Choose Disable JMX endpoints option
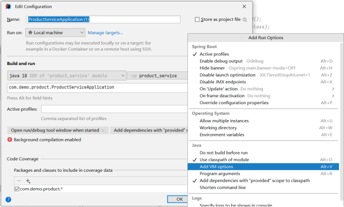The image size is (344, 207). coord(263,82)
